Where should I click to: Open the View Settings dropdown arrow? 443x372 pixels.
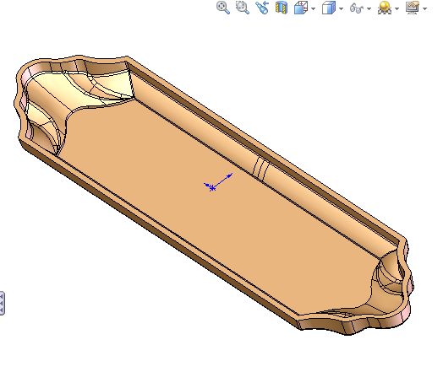pos(425,8)
